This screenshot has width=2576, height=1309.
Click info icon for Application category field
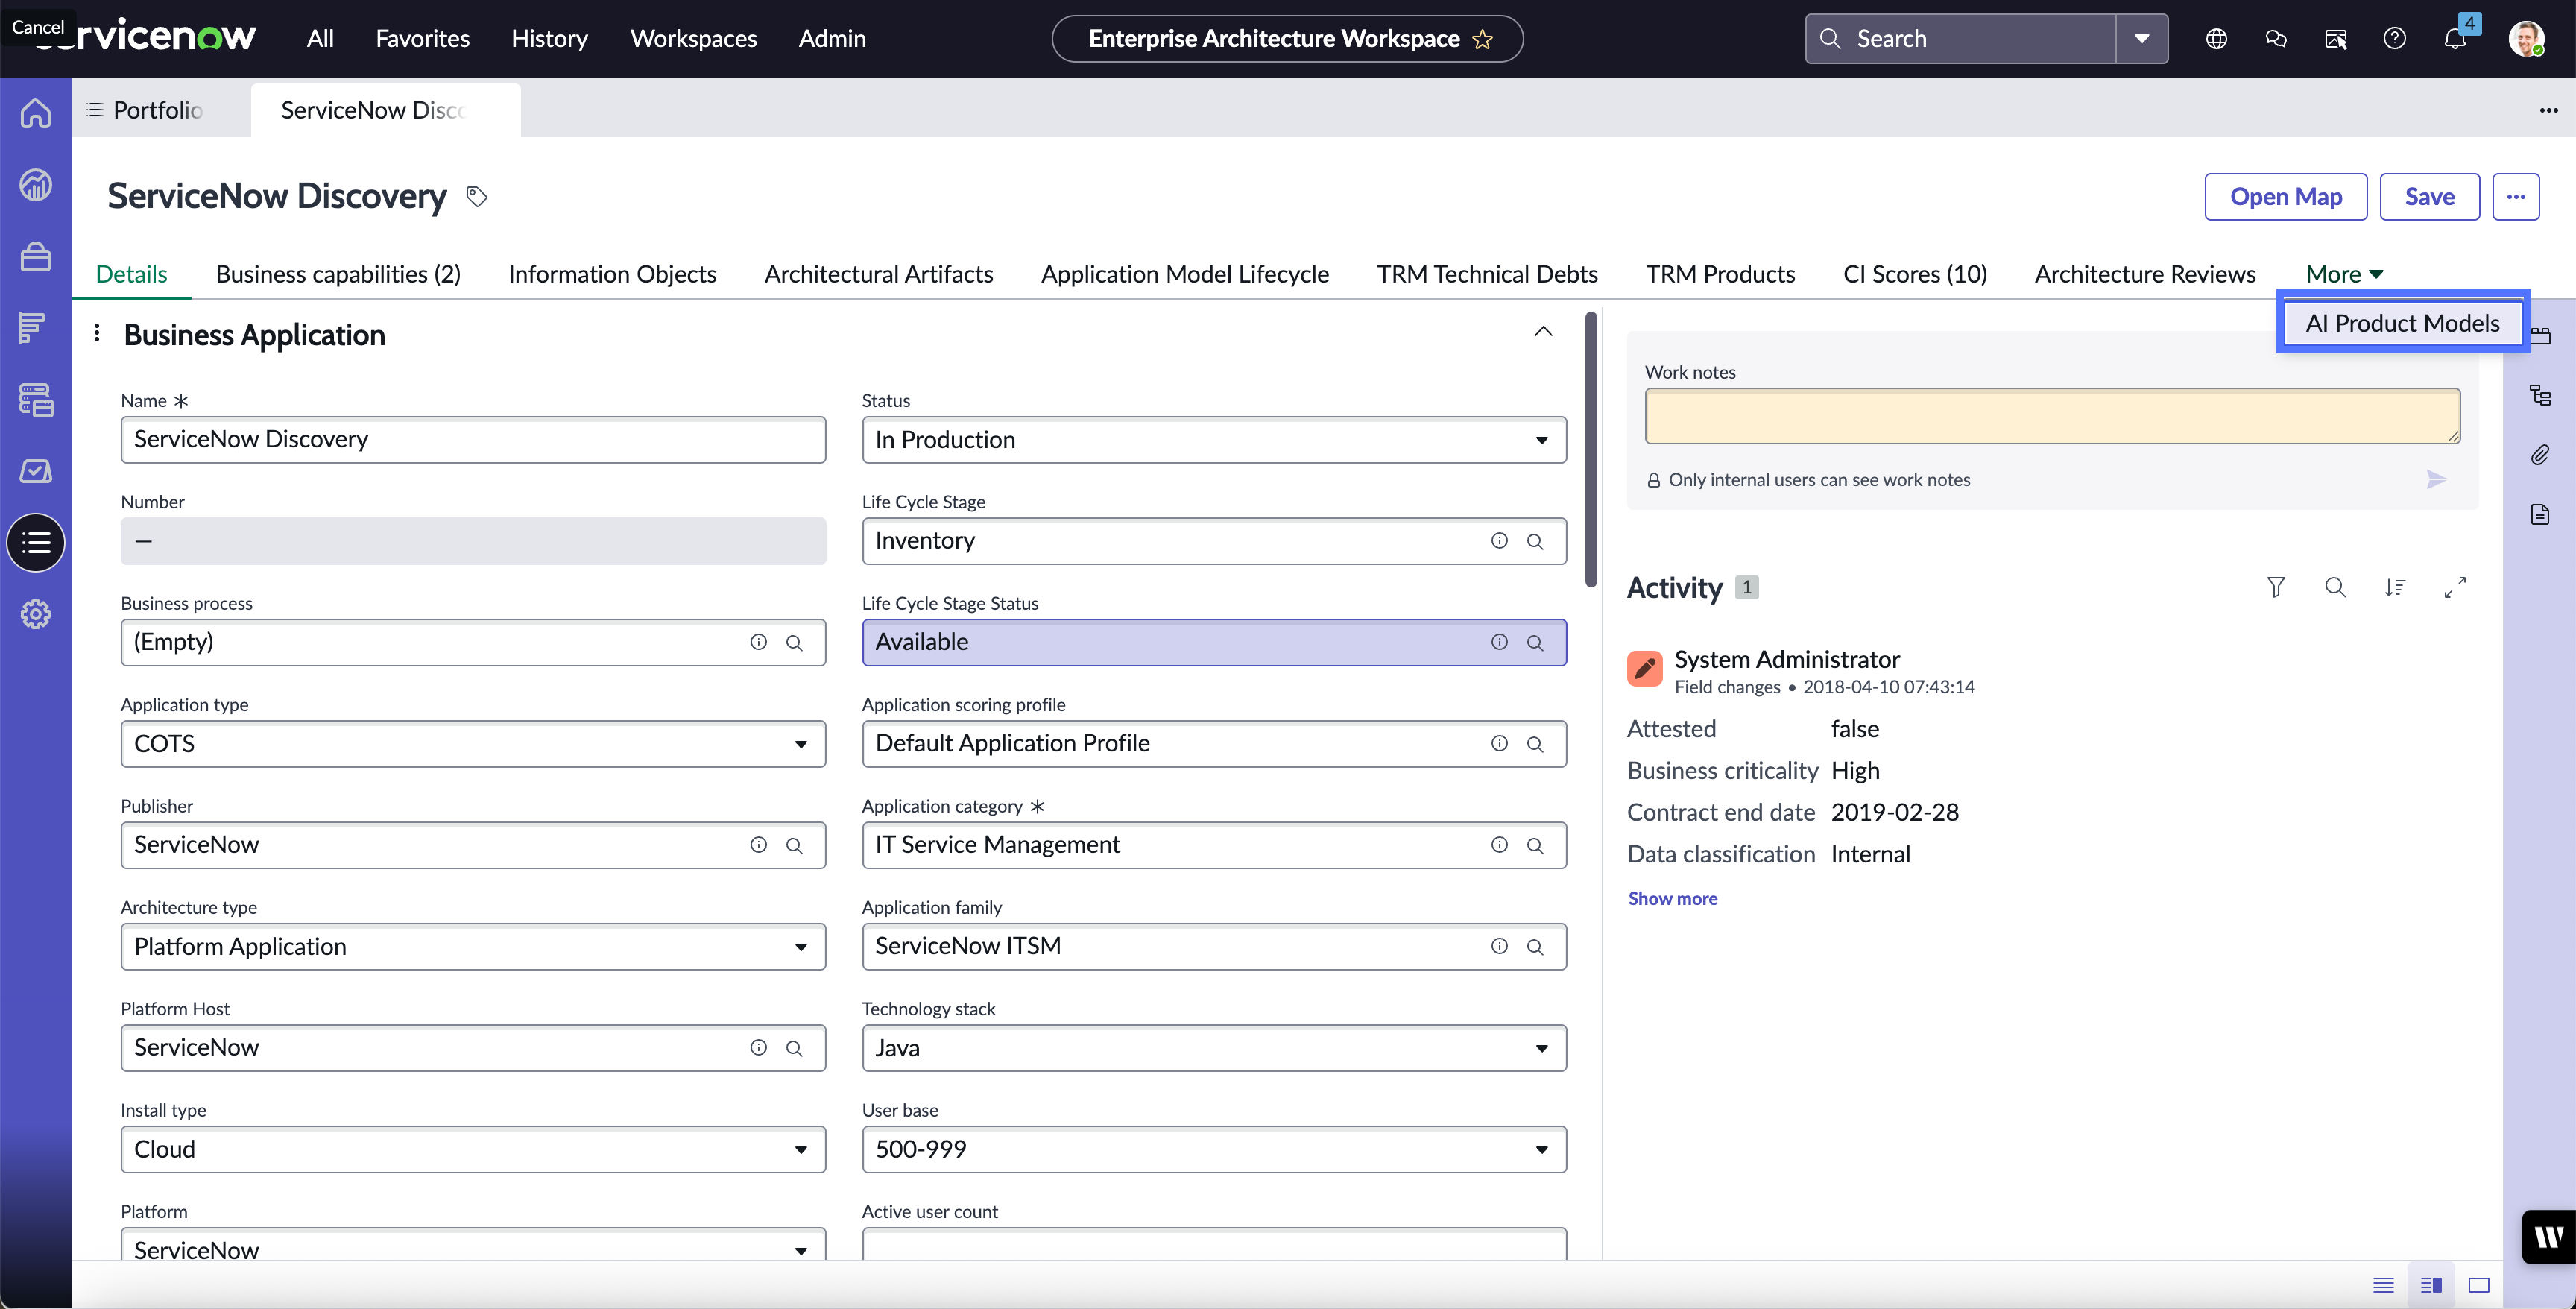pyautogui.click(x=1499, y=845)
